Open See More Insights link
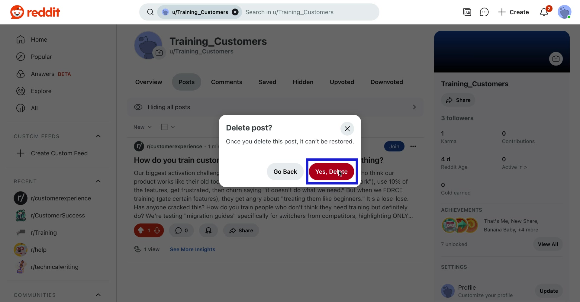580x302 pixels. click(x=192, y=249)
